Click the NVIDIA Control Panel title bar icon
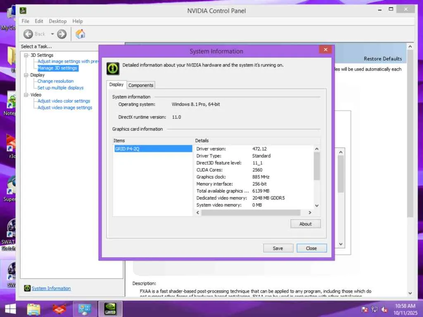Image resolution: width=423 pixels, height=317 pixels. point(23,11)
